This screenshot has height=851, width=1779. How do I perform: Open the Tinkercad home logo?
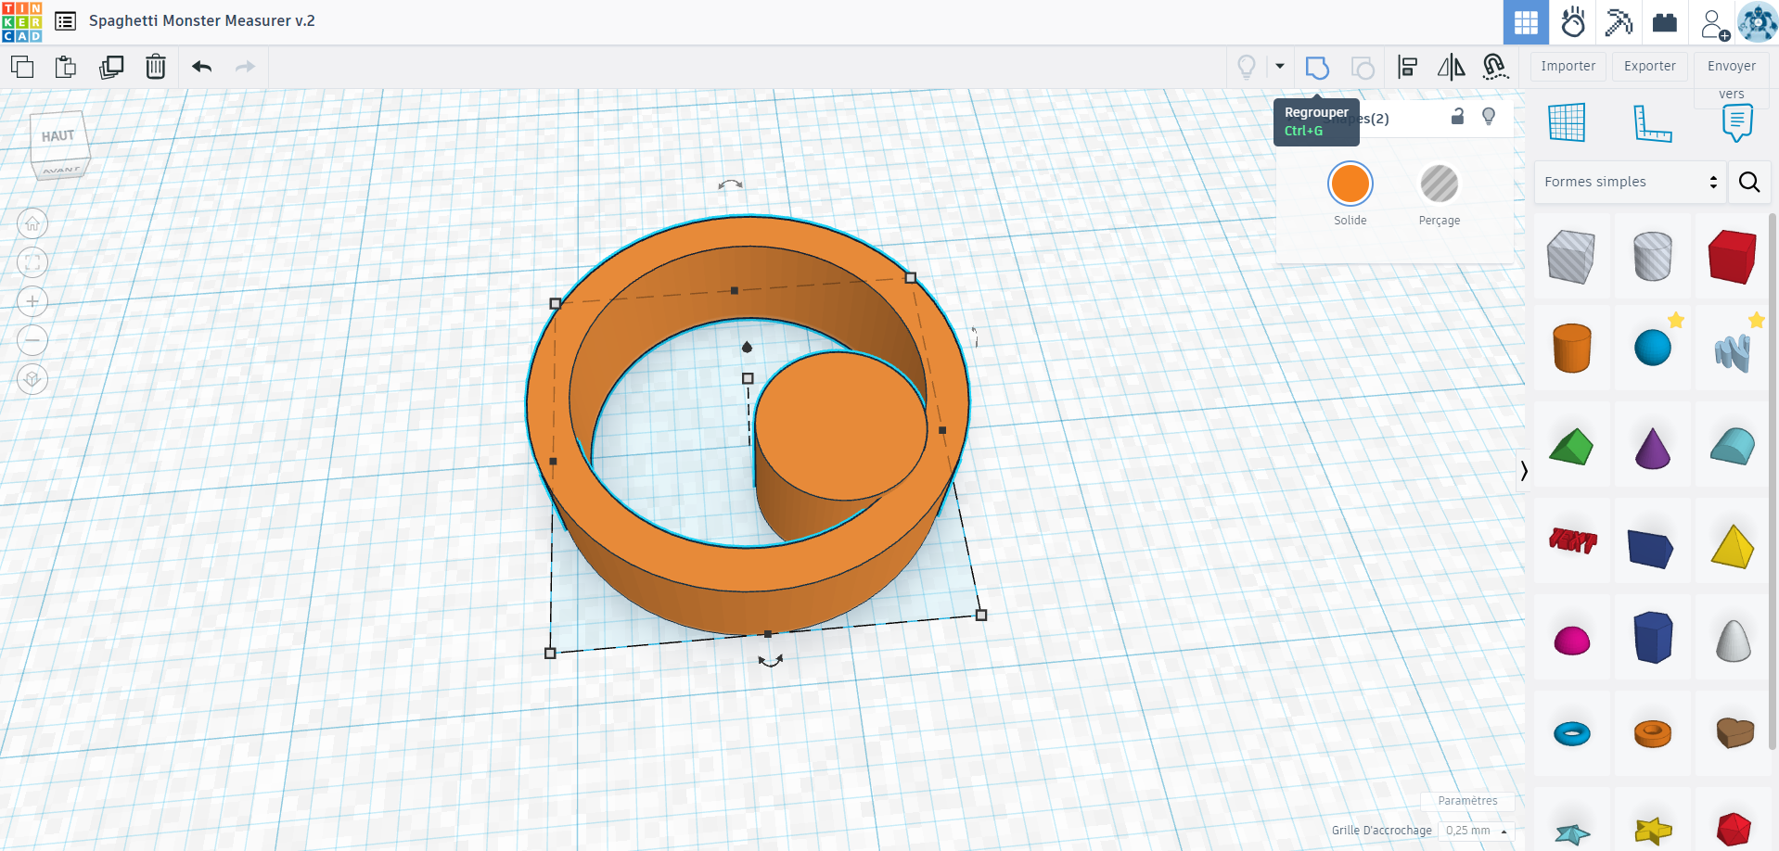[22, 22]
